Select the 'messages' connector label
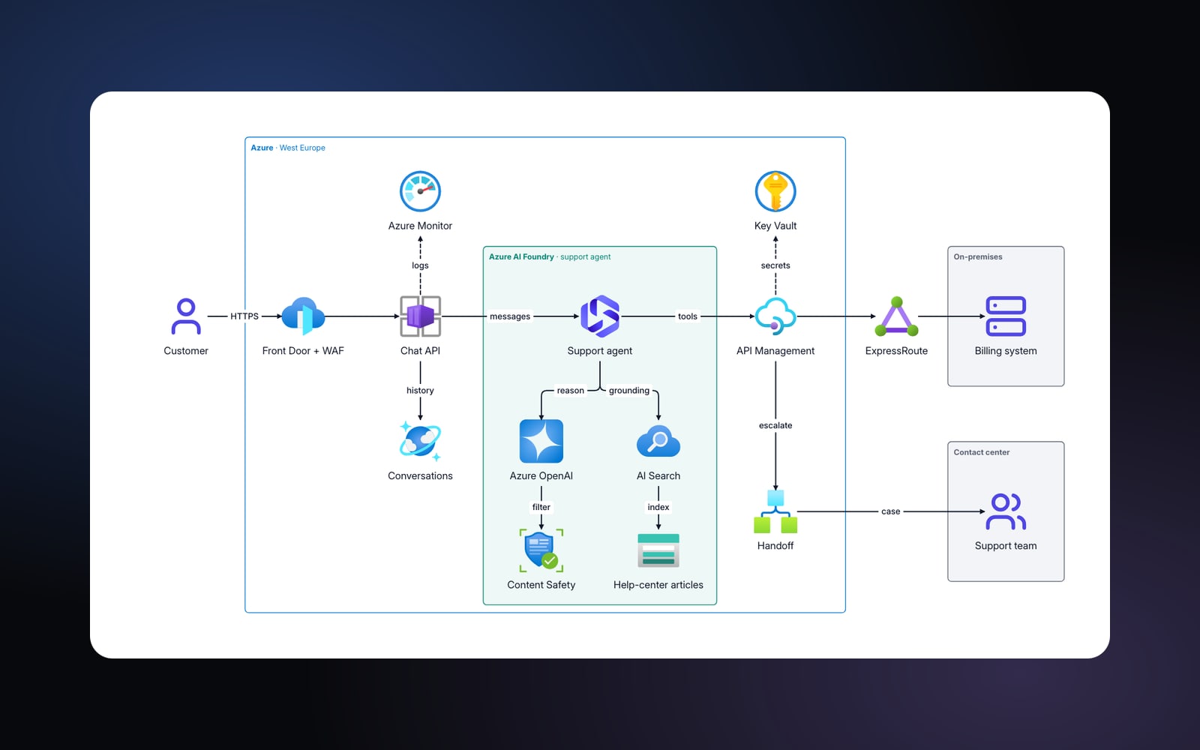1200x750 pixels. (510, 316)
